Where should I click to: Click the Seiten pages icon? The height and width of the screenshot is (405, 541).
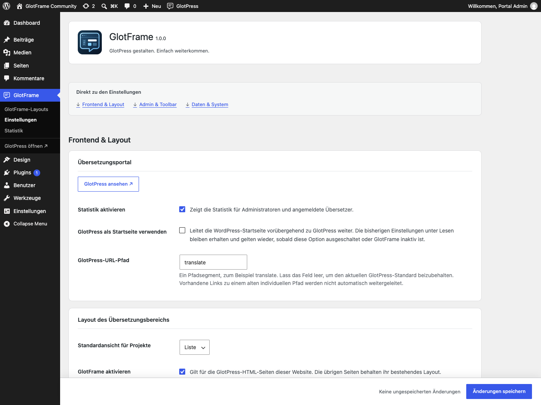pos(7,66)
